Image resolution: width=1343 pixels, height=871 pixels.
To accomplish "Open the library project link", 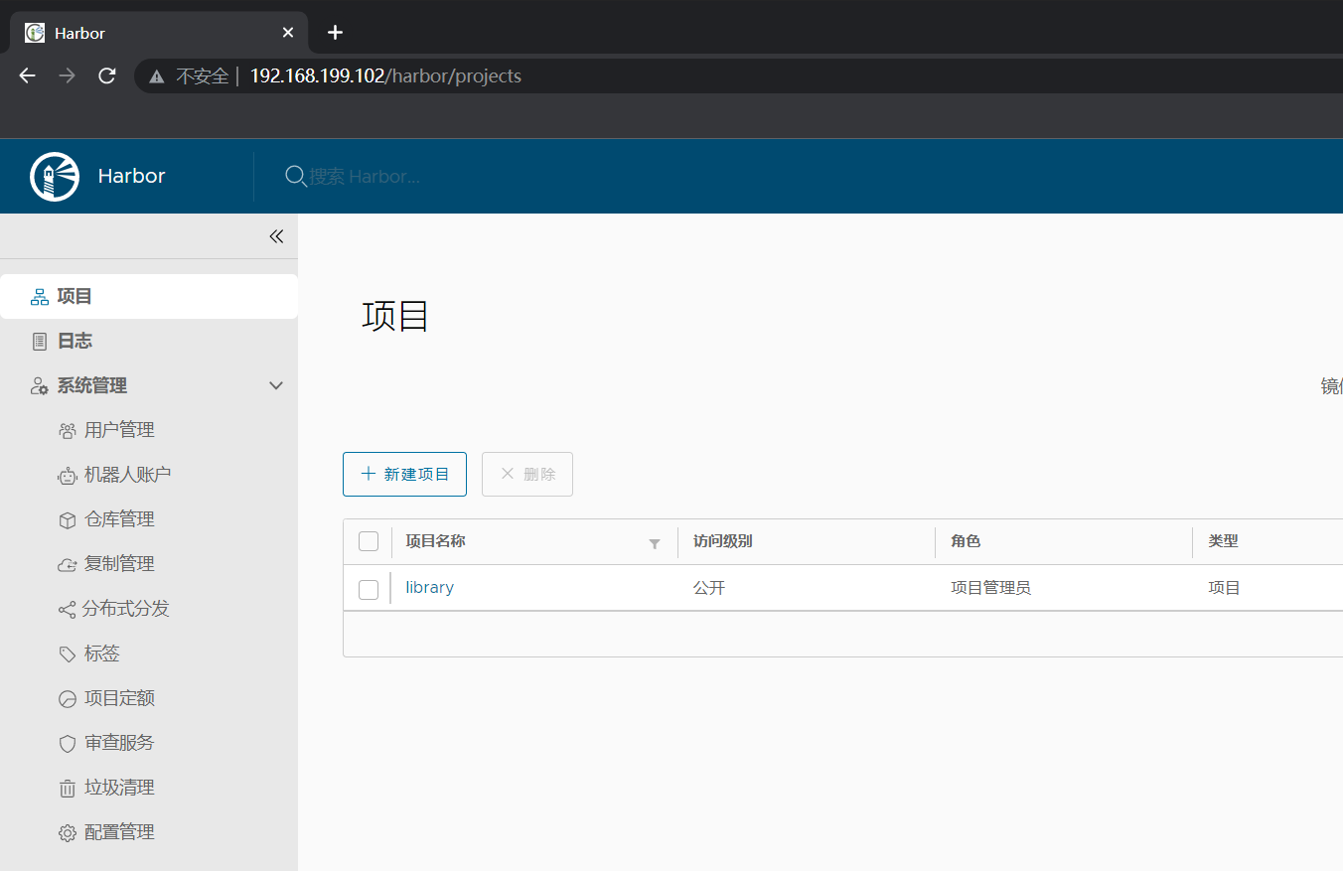I will 429,588.
